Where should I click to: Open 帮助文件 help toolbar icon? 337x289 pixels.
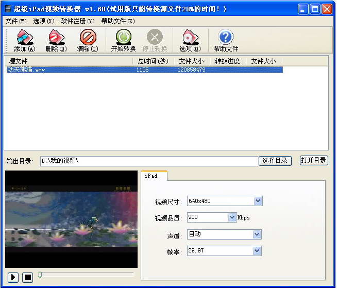point(226,41)
